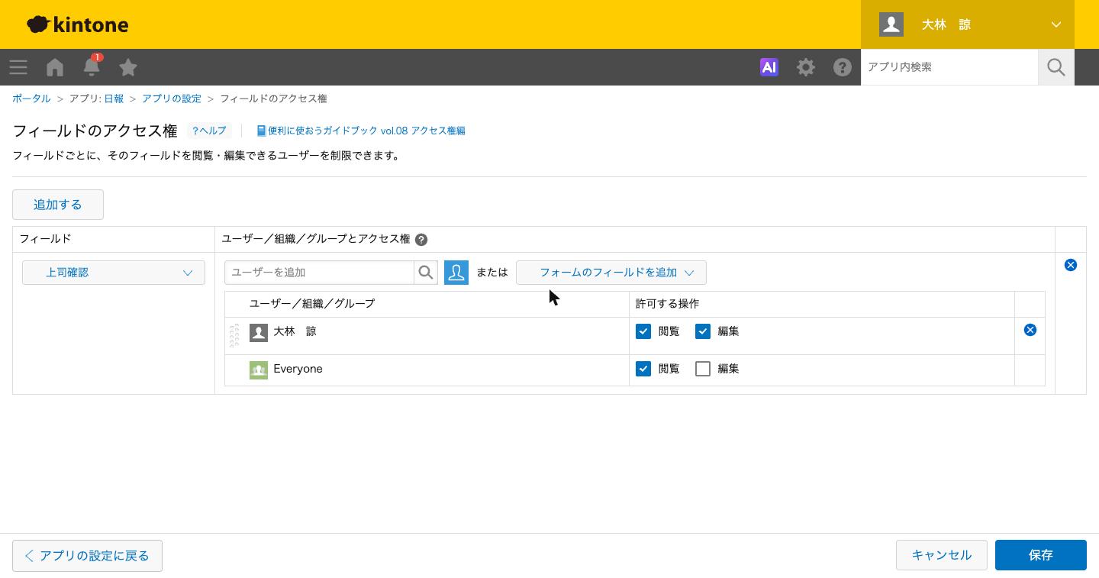Uncheck 編集 for 大林 諒
This screenshot has width=1099, height=578.
pos(703,331)
